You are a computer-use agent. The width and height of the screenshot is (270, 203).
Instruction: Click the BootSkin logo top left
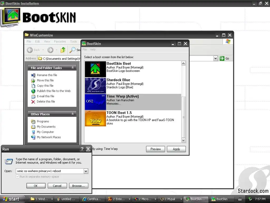click(x=11, y=17)
